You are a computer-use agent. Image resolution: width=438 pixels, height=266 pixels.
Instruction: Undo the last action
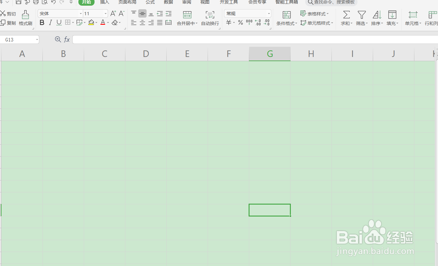(x=53, y=2)
